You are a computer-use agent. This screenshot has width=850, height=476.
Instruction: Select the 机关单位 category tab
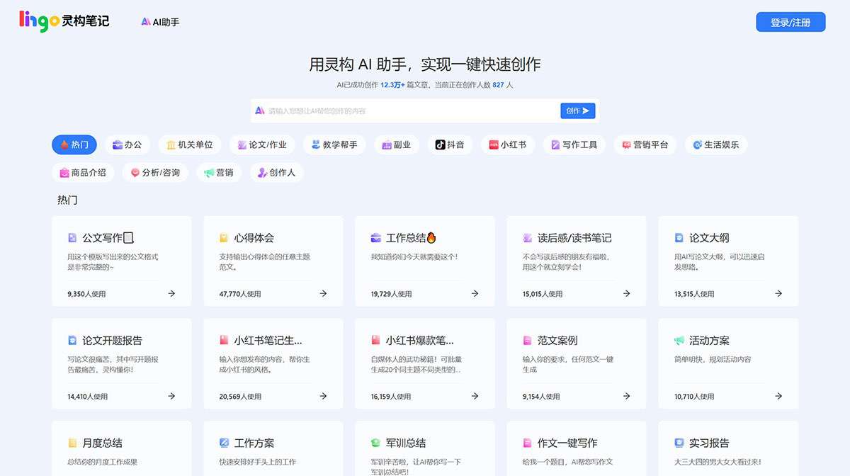(190, 144)
